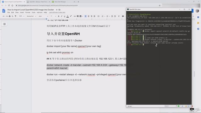
Task: Switch to the OpenWrt Backup browser tab
Action: point(38,2)
